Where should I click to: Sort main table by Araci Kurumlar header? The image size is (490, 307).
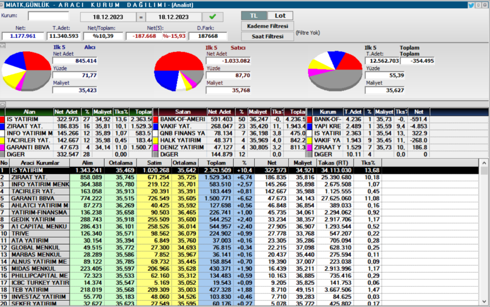pos(40,163)
